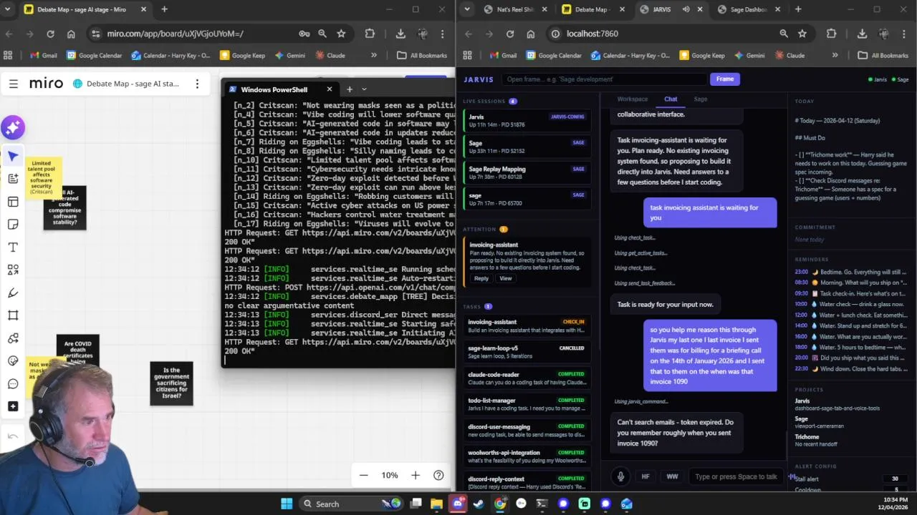The width and height of the screenshot is (917, 515).
Task: Click the Open frame input field
Action: [x=604, y=79]
